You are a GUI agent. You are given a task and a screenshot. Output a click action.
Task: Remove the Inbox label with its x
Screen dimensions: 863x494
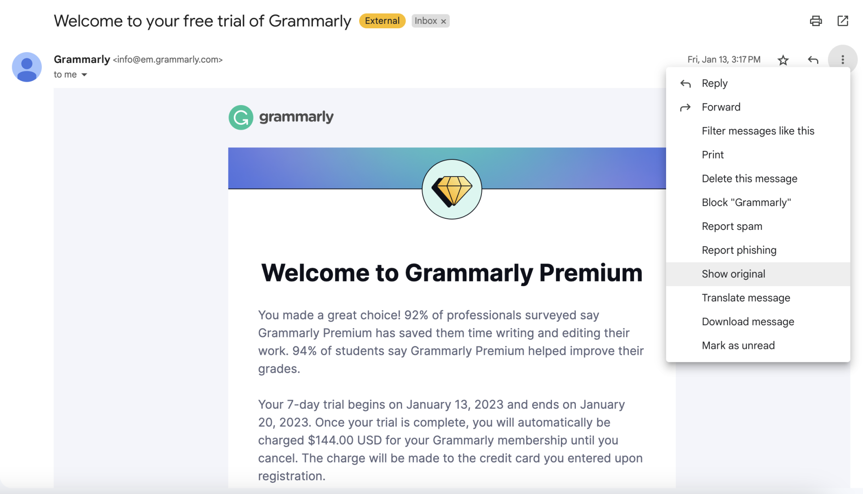pos(443,21)
